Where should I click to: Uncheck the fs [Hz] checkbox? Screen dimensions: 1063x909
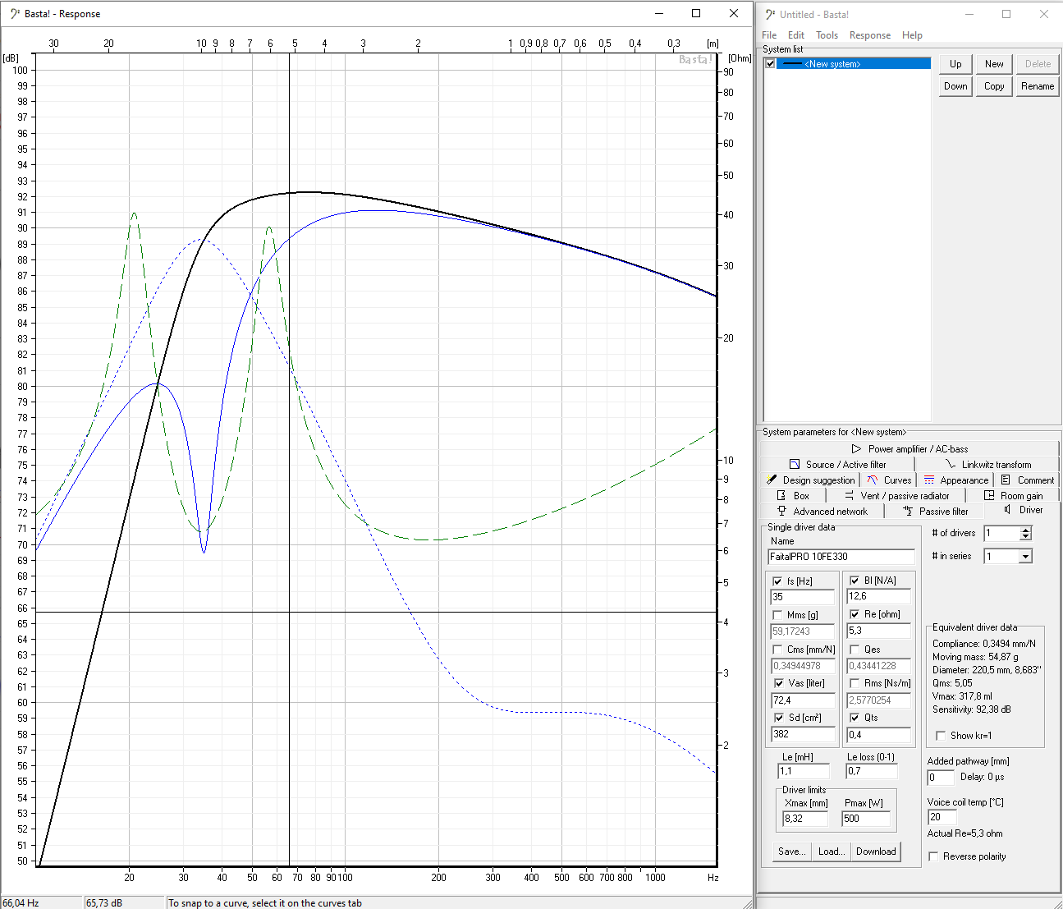coord(777,581)
